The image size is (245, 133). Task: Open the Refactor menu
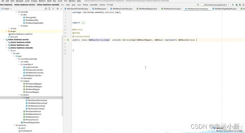pyautogui.click(x=42, y=1)
